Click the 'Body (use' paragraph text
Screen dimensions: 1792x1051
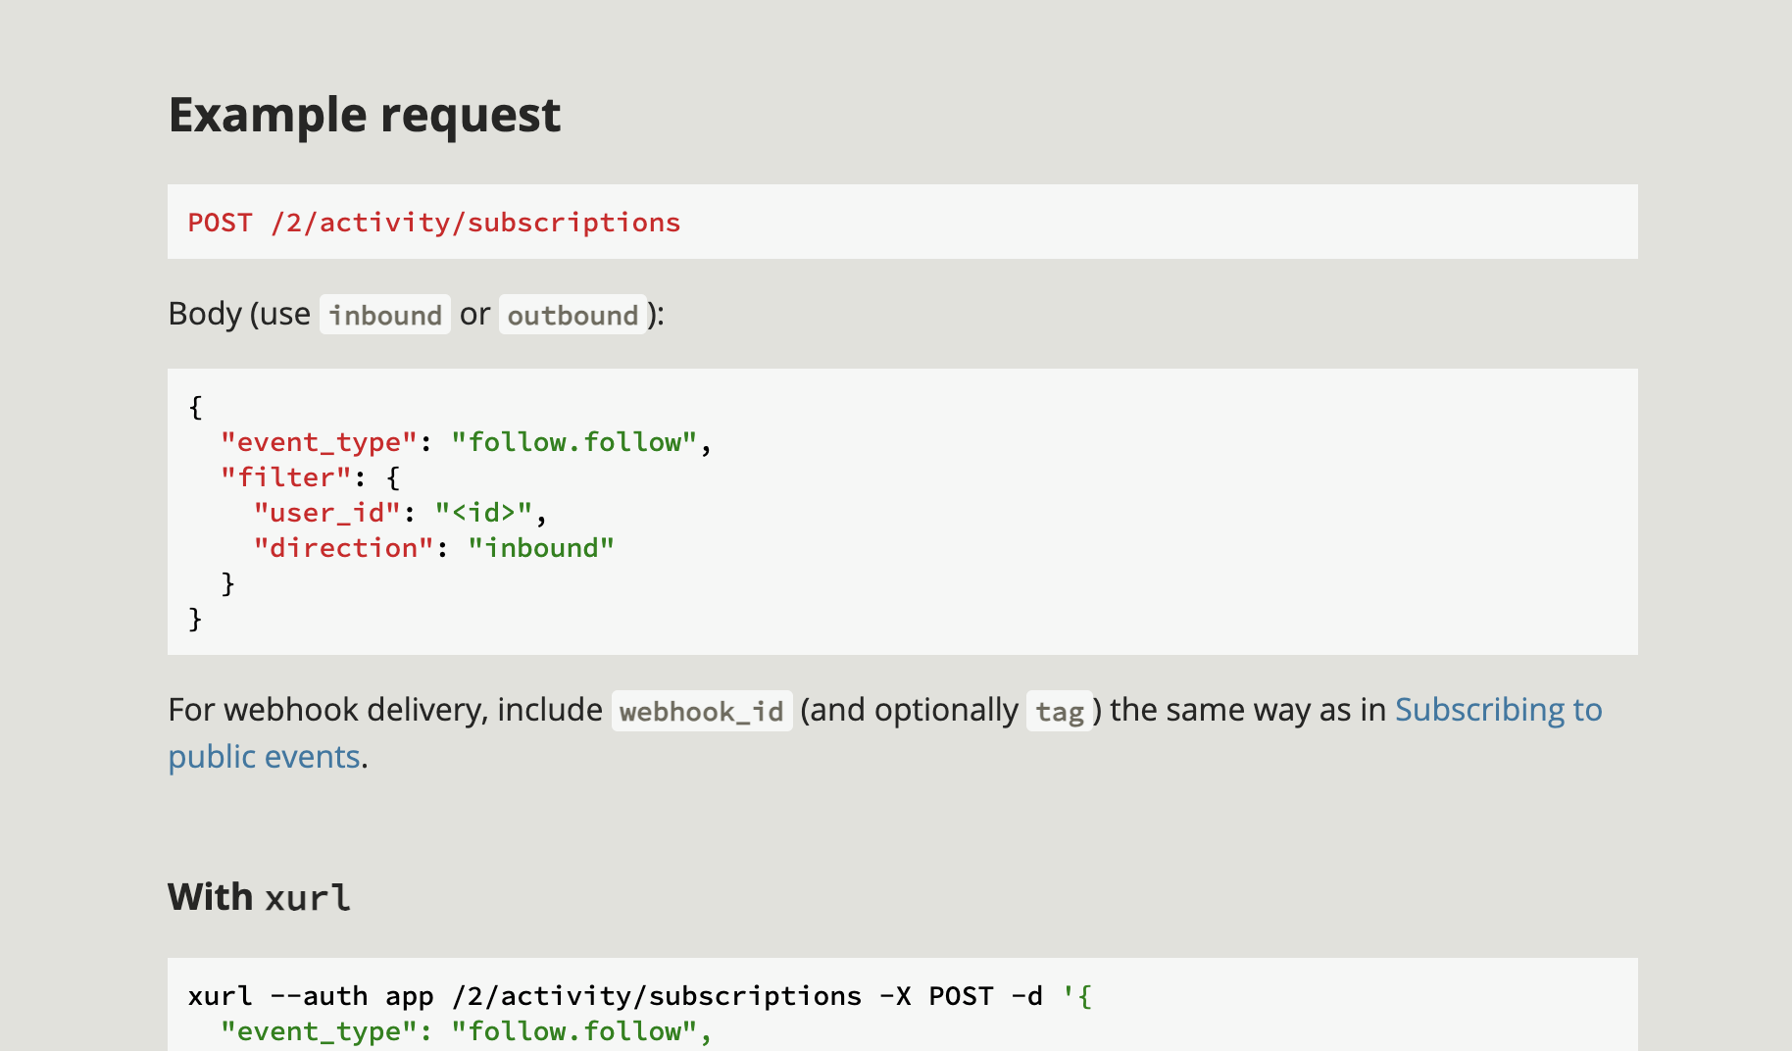pos(239,314)
